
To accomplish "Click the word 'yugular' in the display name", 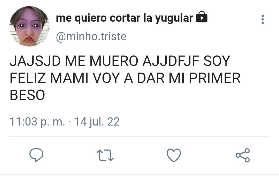I will point(174,19).
